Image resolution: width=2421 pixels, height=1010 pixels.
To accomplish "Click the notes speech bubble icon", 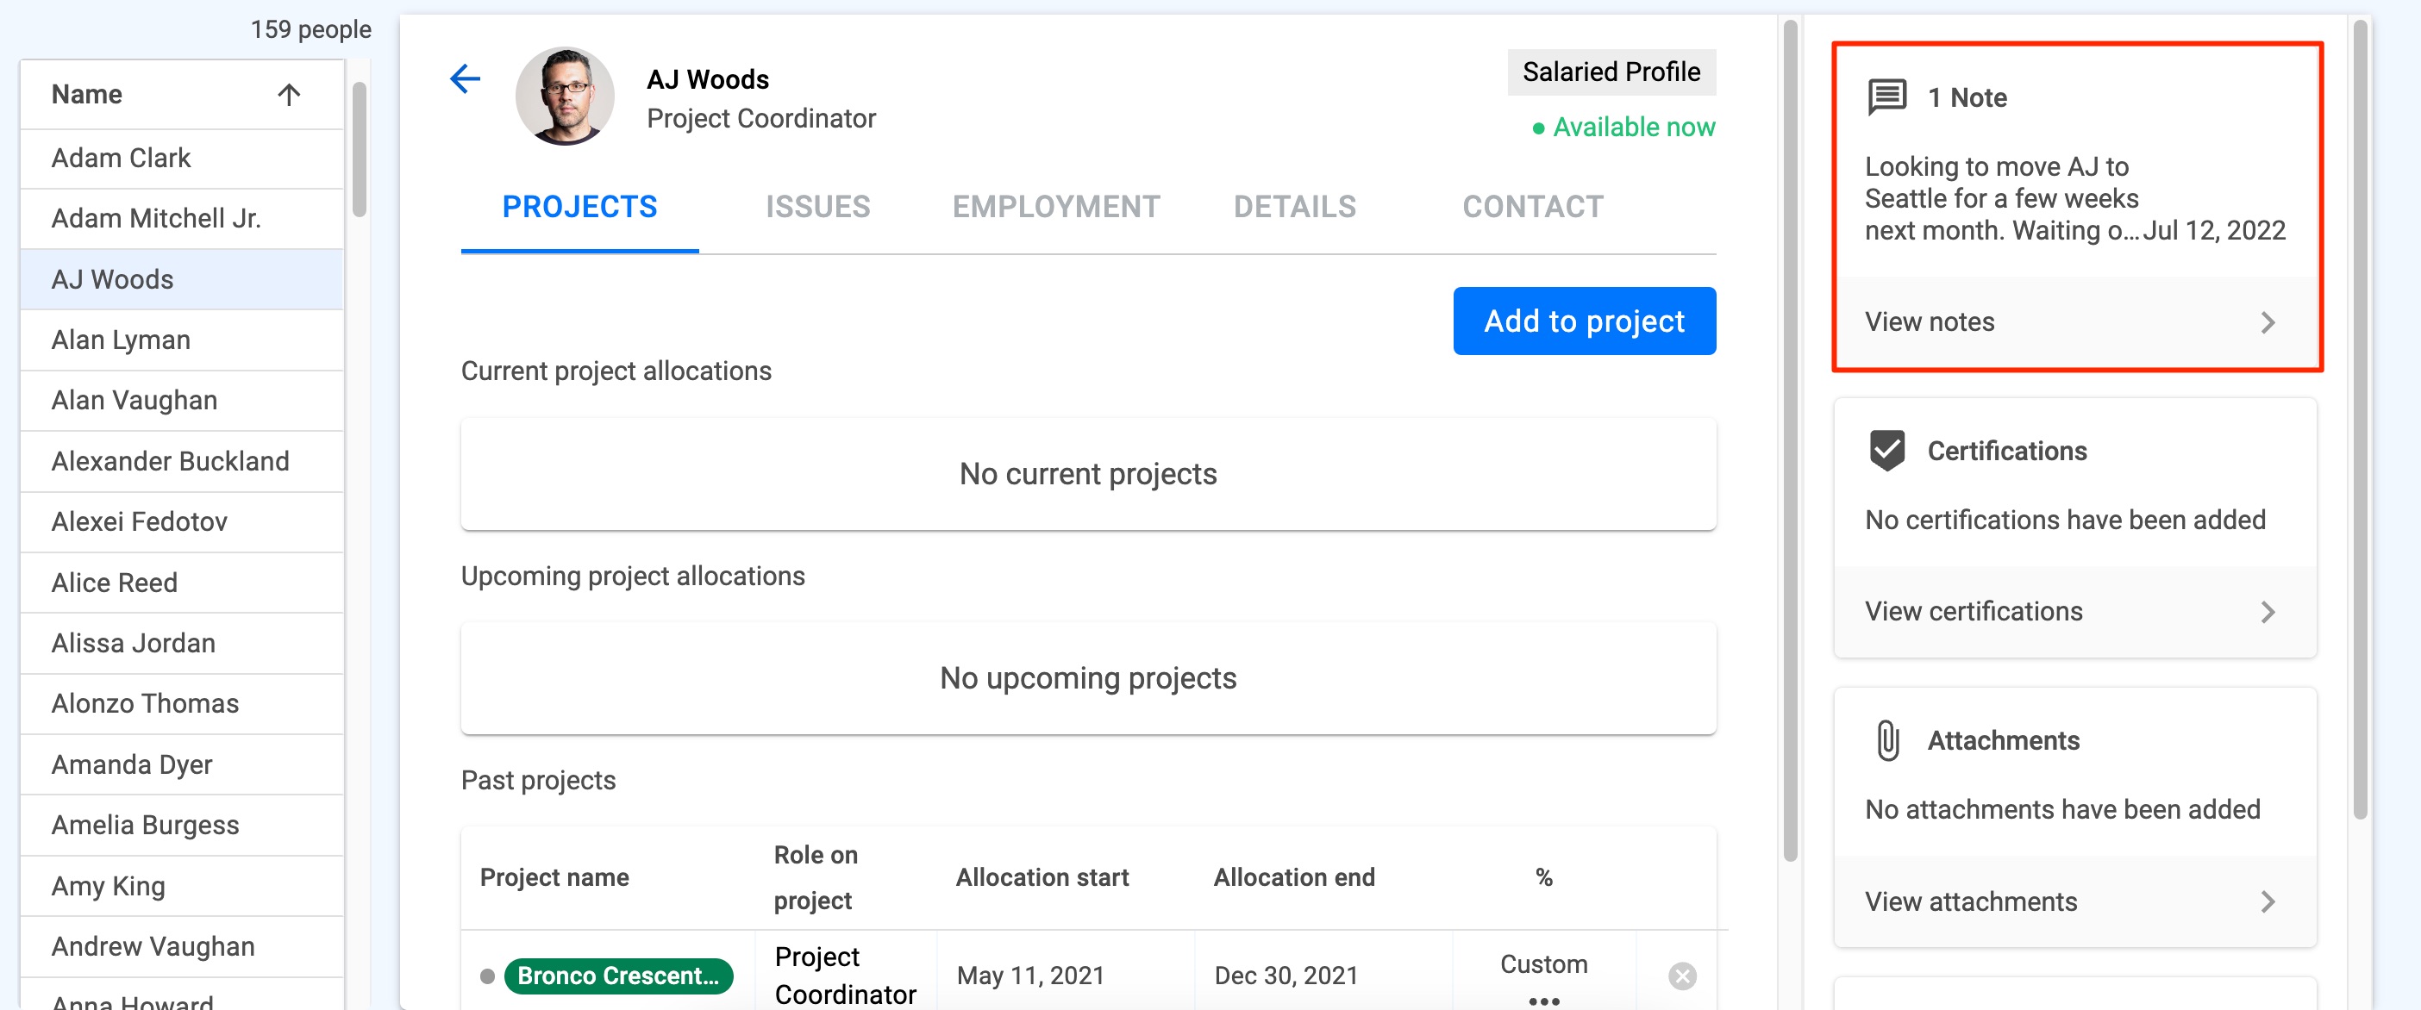I will click(x=1886, y=97).
